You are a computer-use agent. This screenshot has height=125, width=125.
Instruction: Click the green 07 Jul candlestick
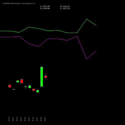[x=38, y=91]
